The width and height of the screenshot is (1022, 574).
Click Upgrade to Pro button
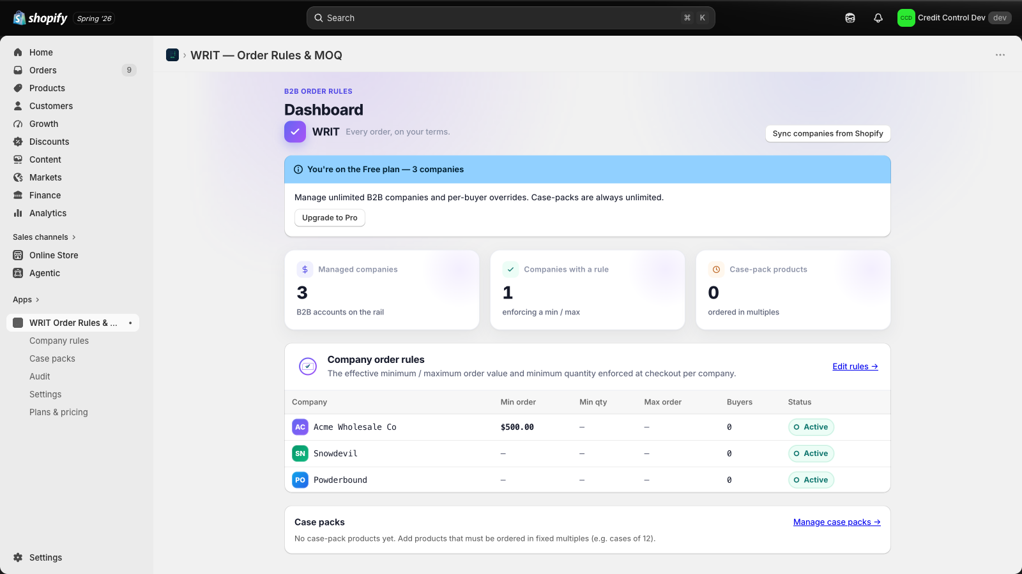tap(330, 217)
